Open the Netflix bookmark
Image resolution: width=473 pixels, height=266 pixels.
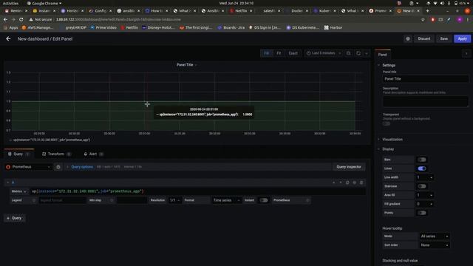pyautogui.click(x=129, y=27)
